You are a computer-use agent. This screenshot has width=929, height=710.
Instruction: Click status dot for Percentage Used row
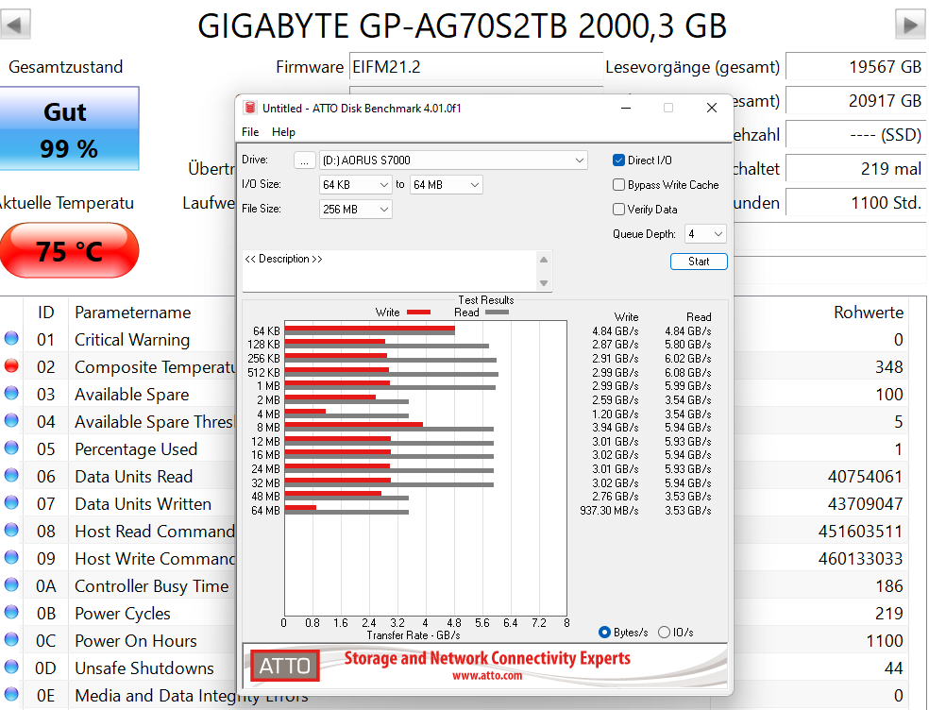pos(11,448)
